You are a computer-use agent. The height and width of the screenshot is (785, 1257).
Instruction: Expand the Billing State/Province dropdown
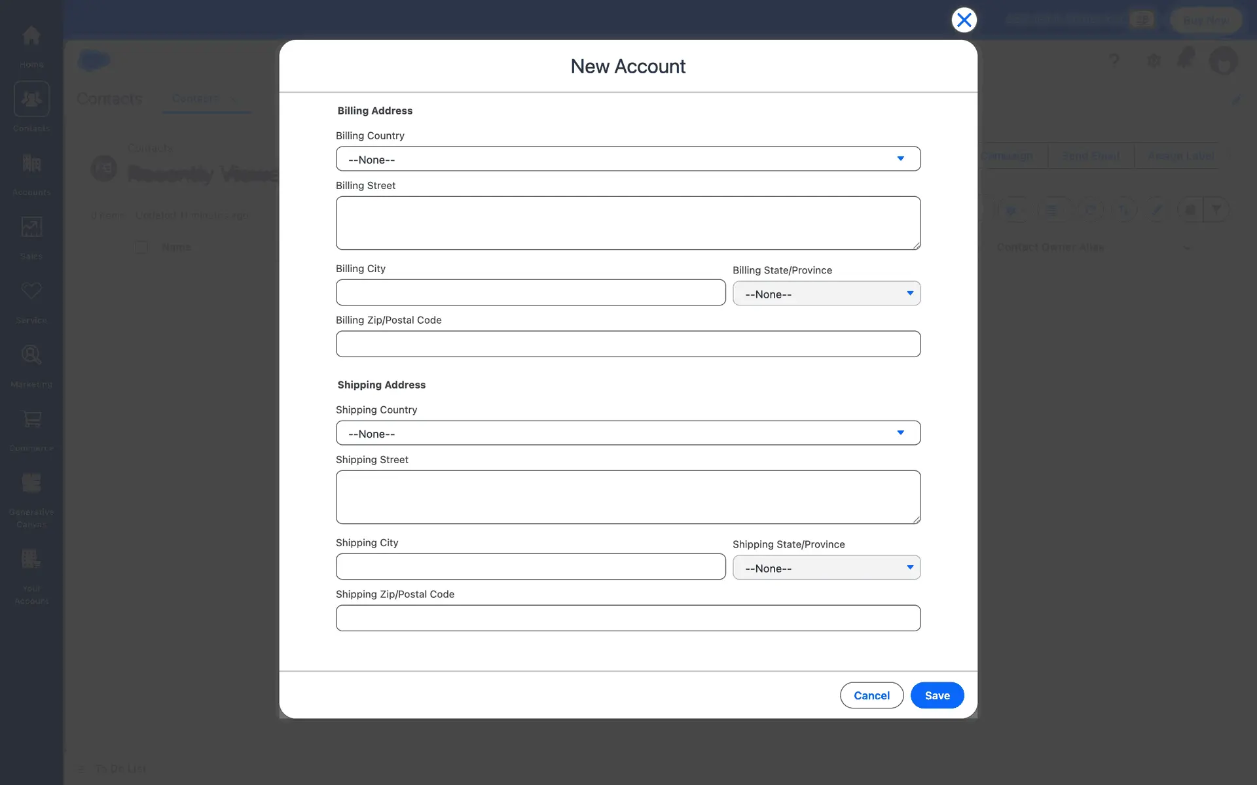point(826,294)
